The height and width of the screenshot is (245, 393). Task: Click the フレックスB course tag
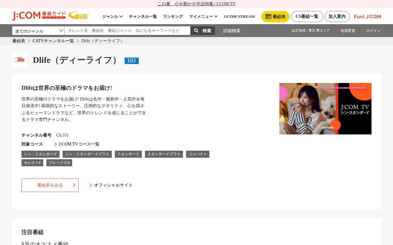59,163
